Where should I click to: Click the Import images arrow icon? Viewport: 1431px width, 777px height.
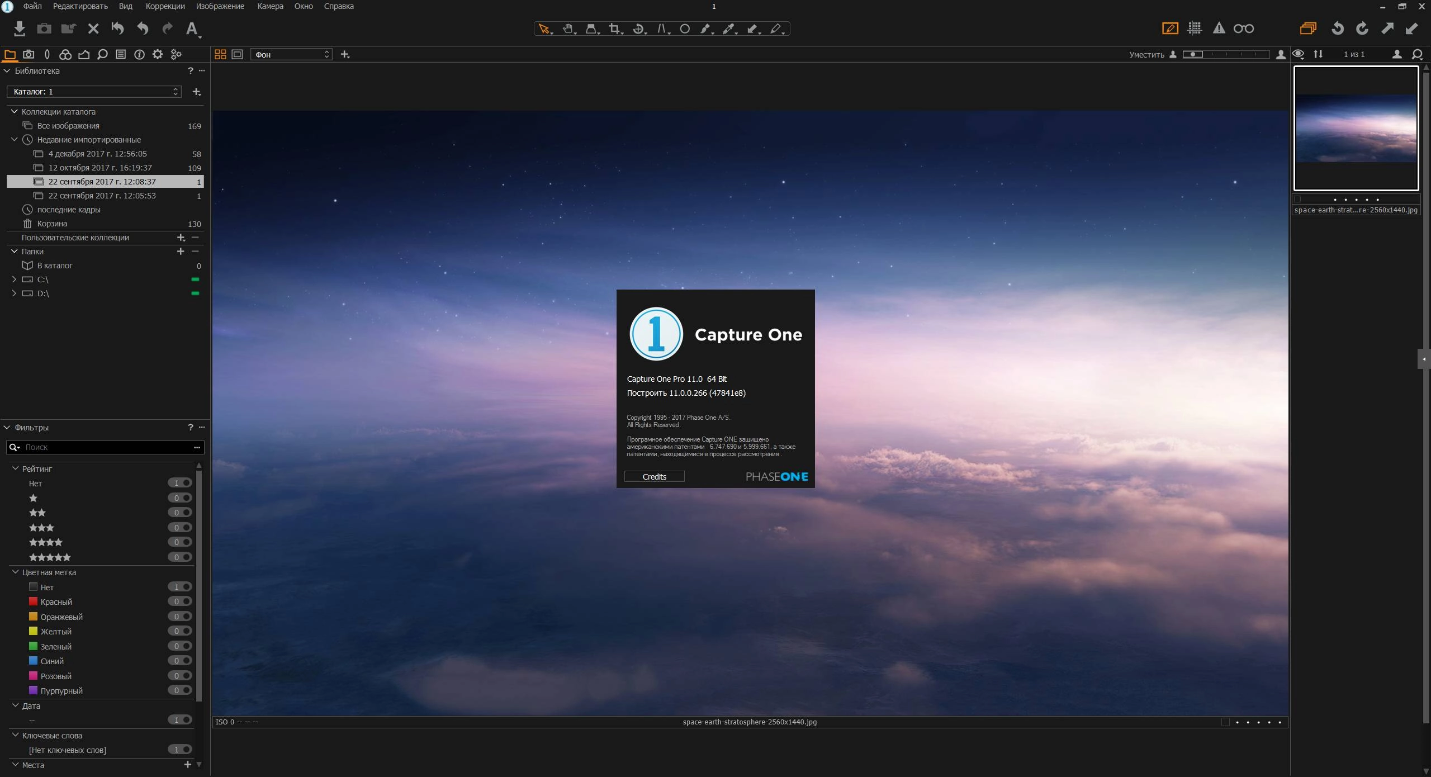[20, 29]
